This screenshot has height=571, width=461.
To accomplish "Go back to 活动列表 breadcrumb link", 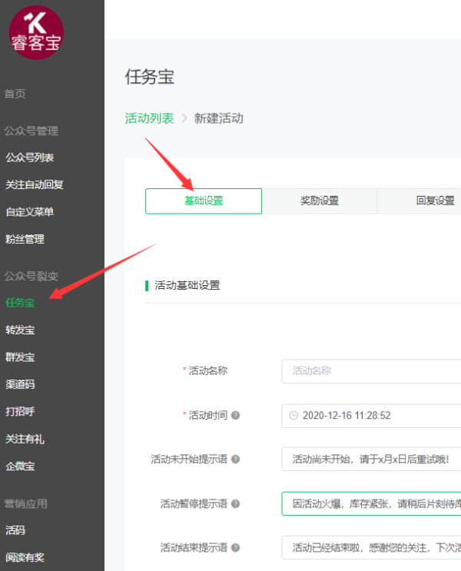I will point(149,118).
